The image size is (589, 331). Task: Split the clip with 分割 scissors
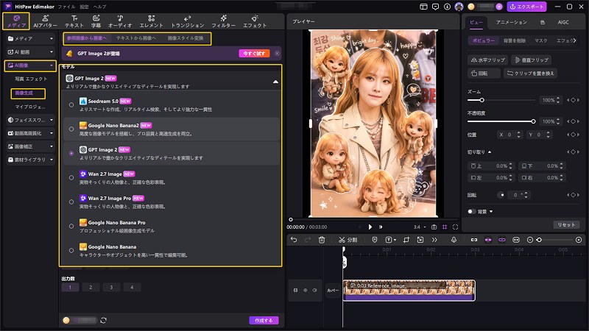pyautogui.click(x=348, y=240)
